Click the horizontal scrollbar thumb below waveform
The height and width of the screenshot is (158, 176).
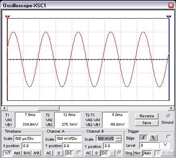point(48,108)
